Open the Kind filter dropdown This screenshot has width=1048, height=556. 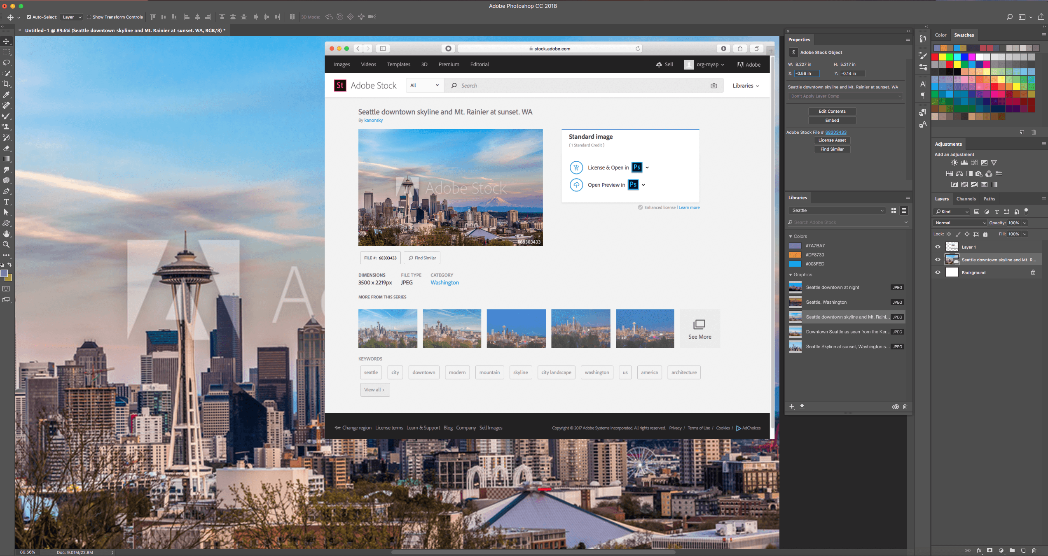coord(951,212)
